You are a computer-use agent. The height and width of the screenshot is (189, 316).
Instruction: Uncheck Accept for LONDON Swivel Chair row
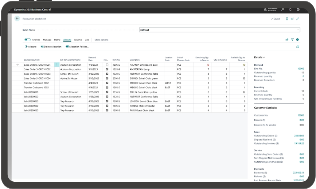tap(107, 101)
